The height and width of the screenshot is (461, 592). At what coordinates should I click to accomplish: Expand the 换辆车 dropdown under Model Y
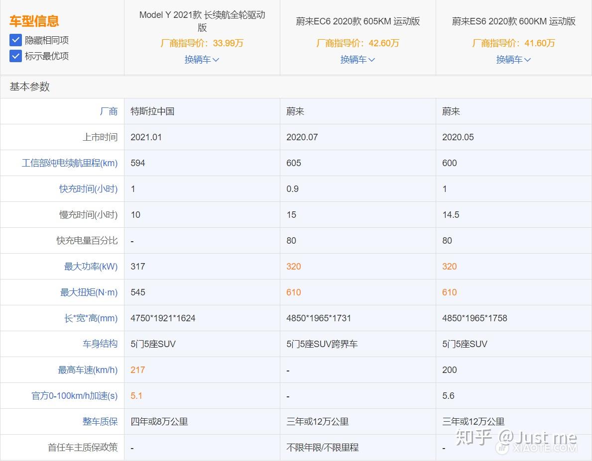tap(202, 59)
